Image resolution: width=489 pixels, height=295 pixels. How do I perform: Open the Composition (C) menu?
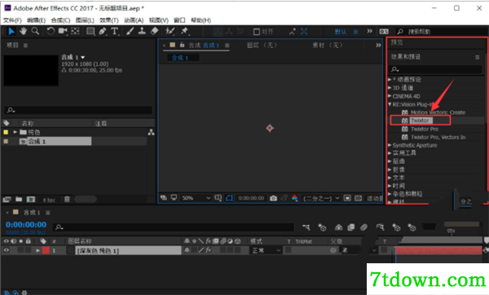[x=60, y=20]
